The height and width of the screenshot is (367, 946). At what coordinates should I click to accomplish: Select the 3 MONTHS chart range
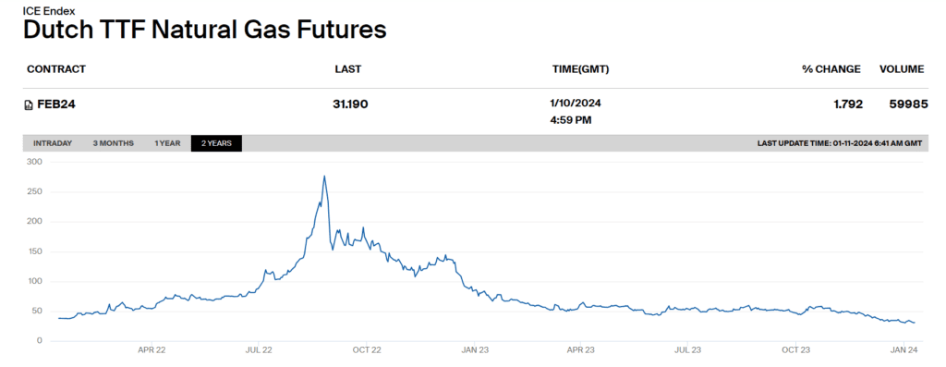[x=114, y=143]
